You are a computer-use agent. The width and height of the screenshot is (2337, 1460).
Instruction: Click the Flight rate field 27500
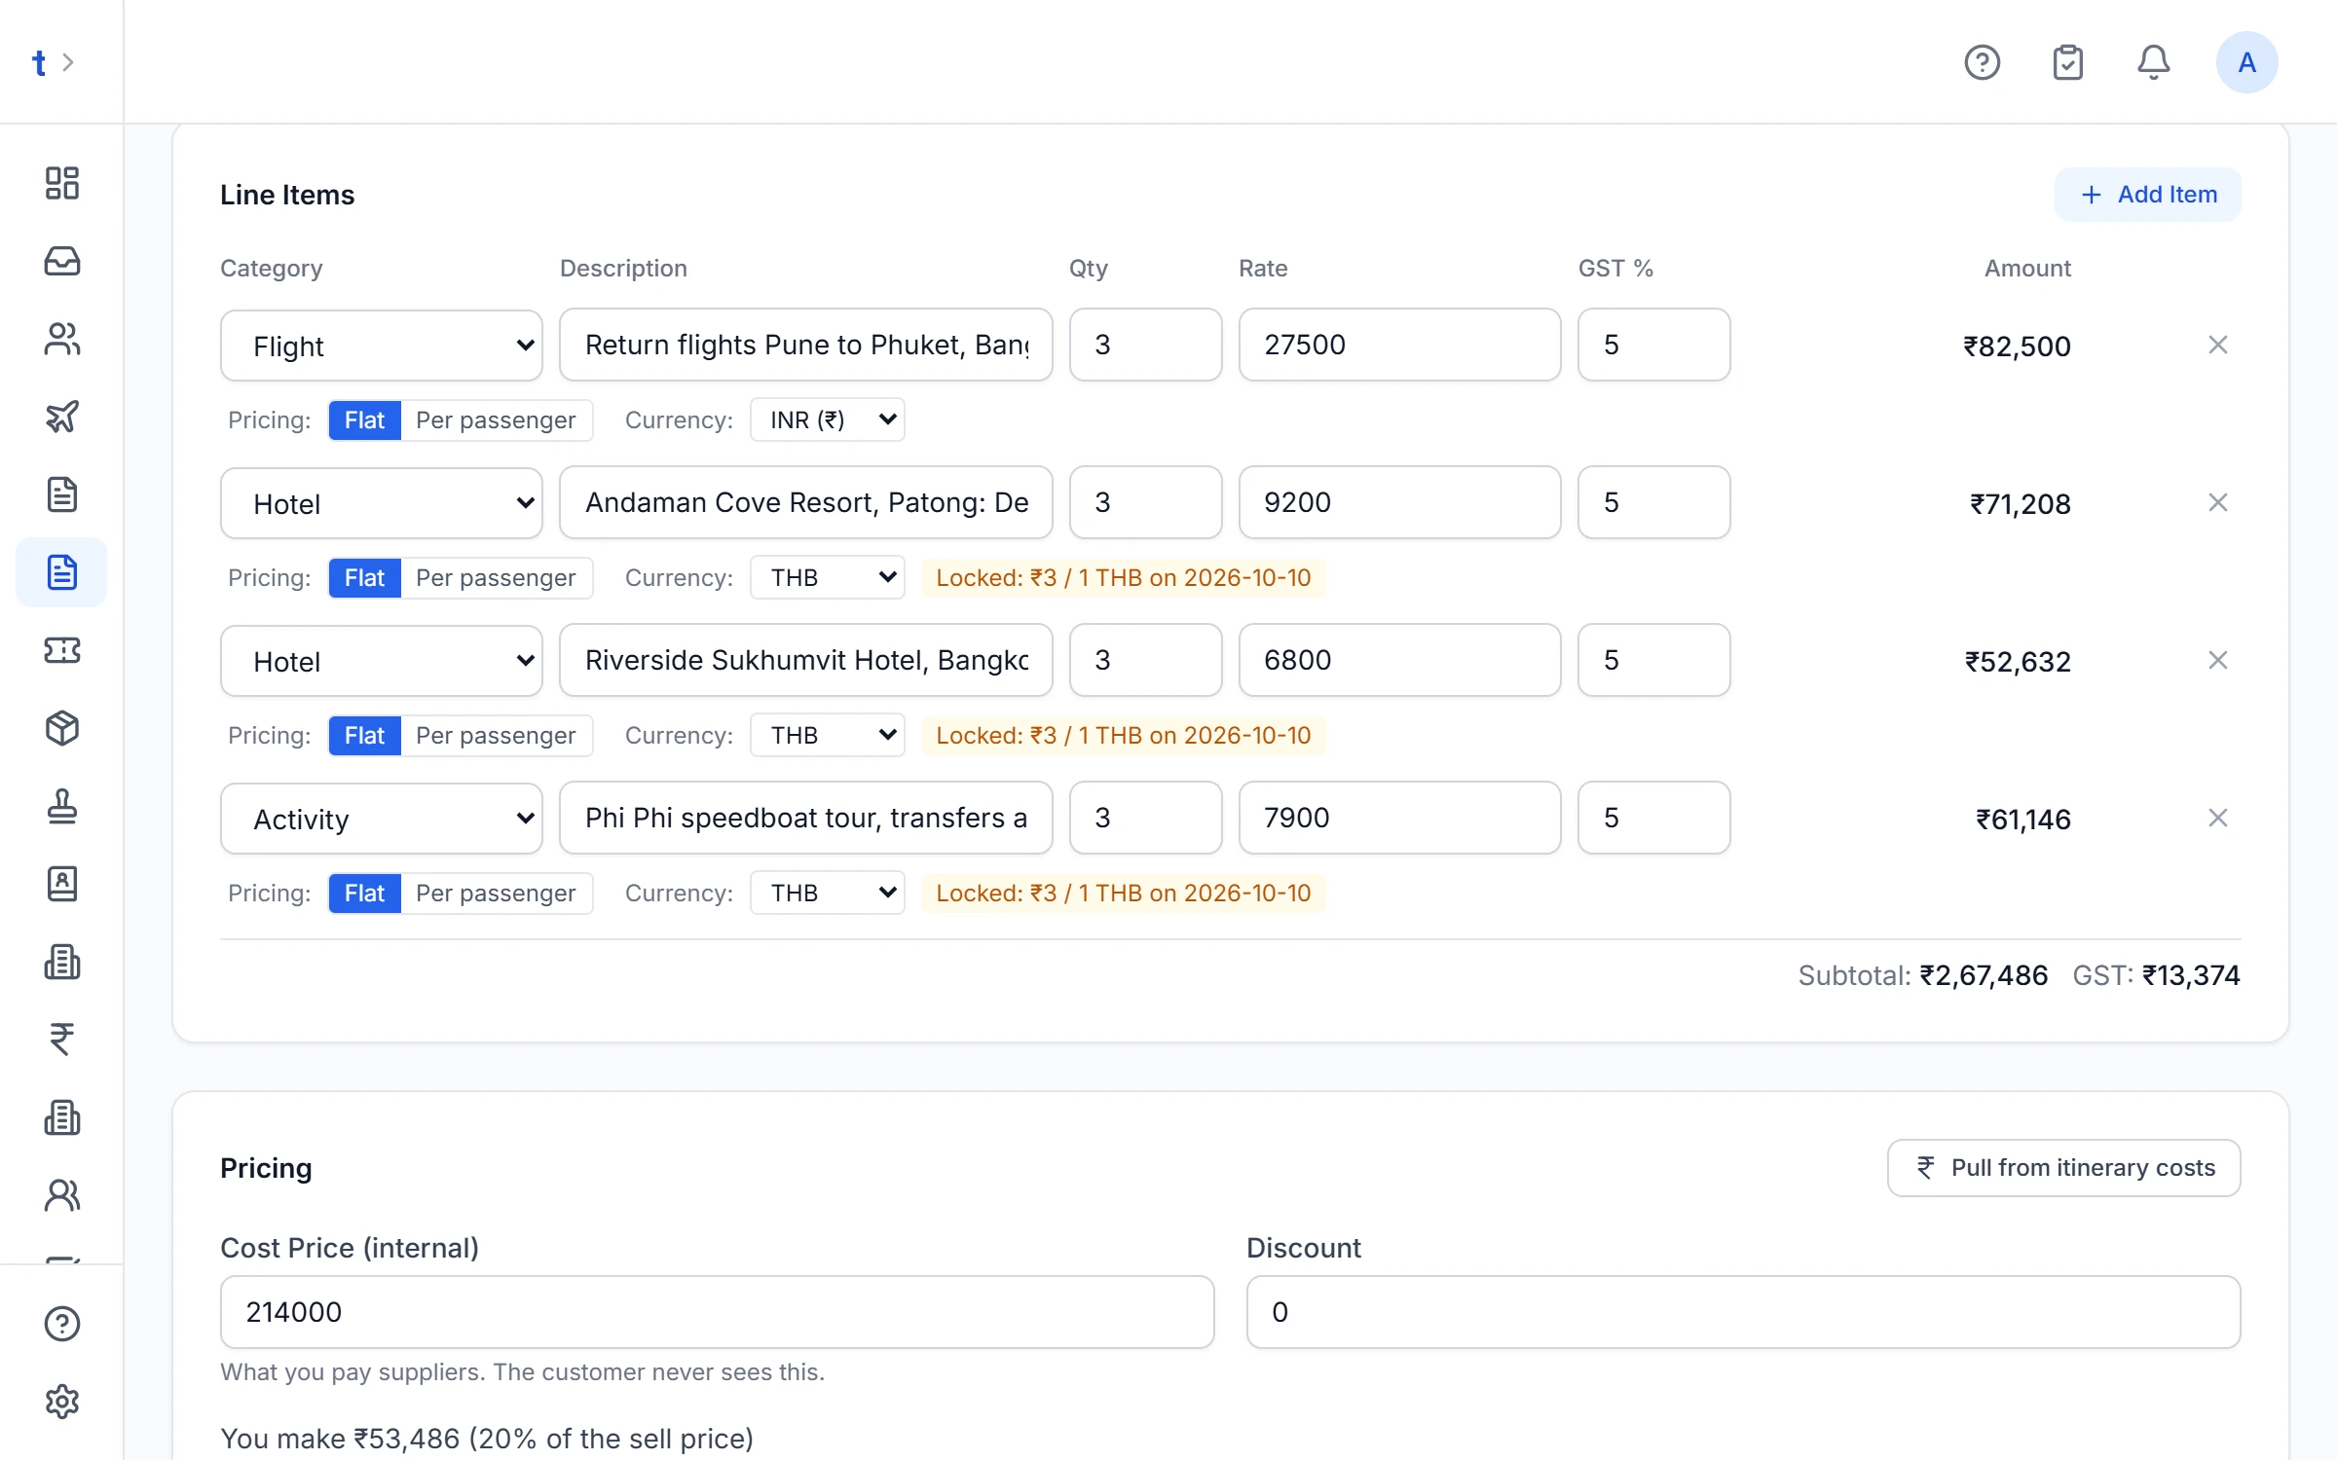click(1400, 345)
